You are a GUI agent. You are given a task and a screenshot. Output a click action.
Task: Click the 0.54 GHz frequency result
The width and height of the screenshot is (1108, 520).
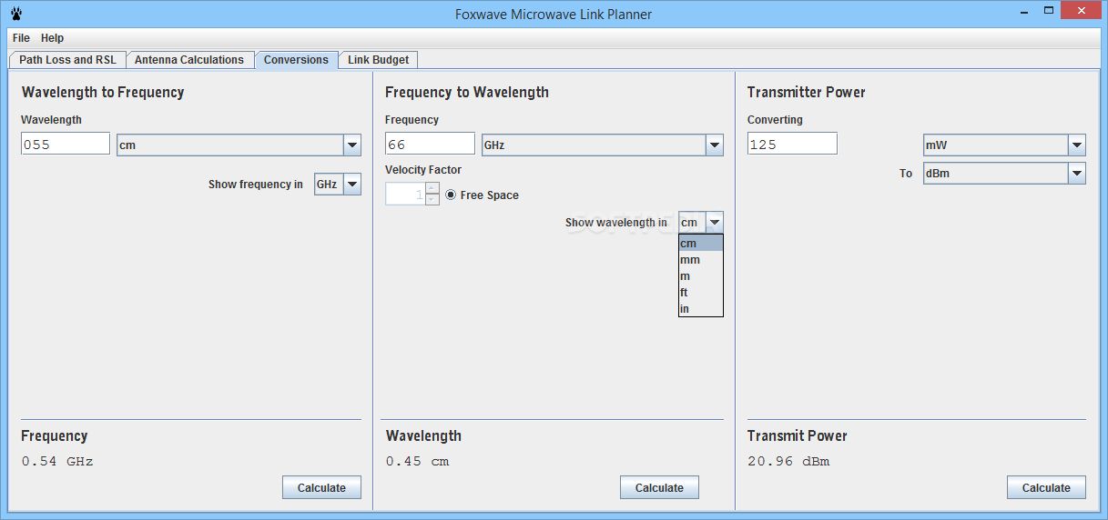57,462
